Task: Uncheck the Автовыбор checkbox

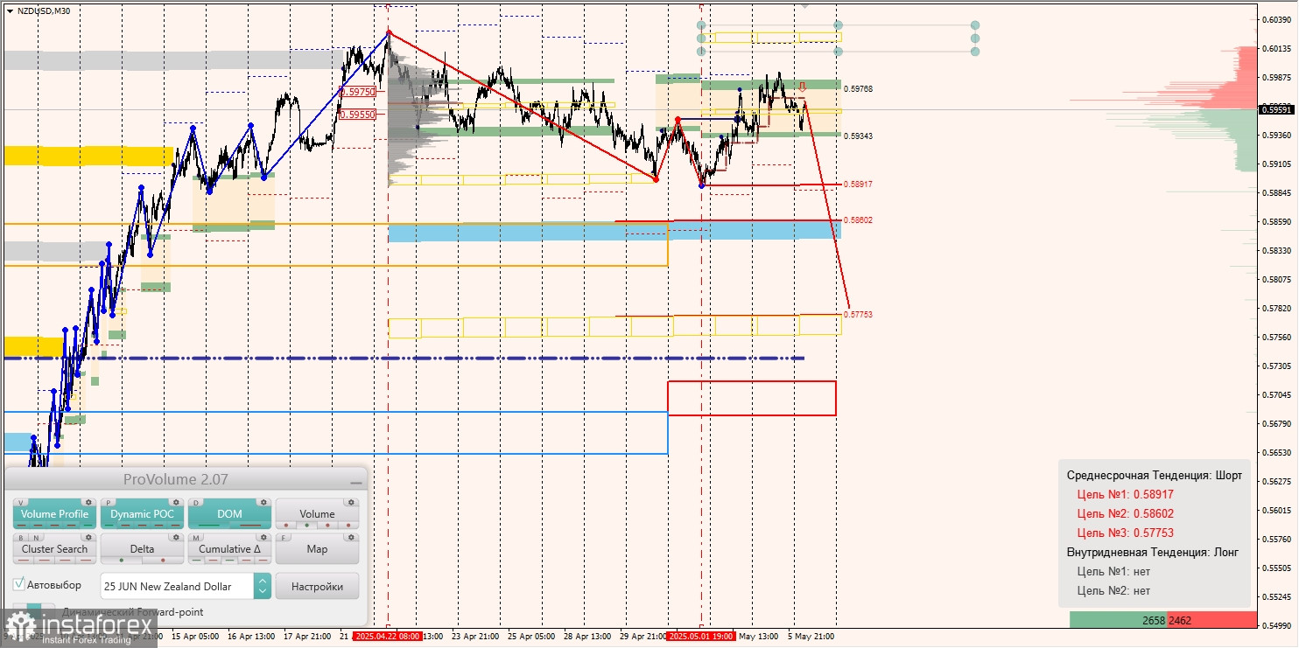Action: coord(18,584)
